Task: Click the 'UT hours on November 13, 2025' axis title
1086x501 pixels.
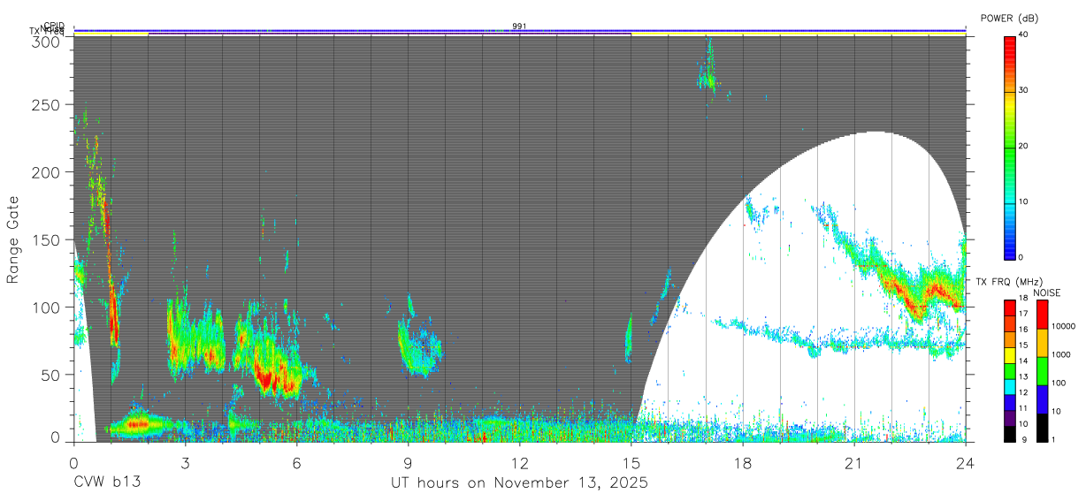Action: coord(520,482)
